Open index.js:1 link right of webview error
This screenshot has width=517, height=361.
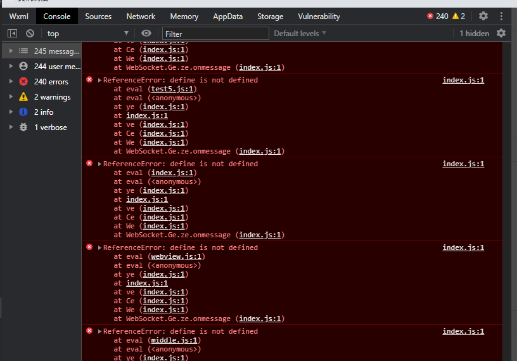pos(463,247)
